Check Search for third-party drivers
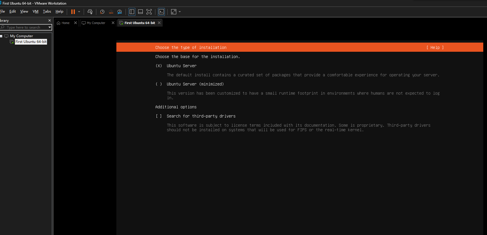This screenshot has height=235, width=487. click(159, 116)
